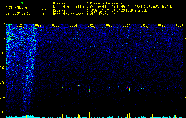
Task: Click the tall meteor echo before 0830
Action: 175,87
